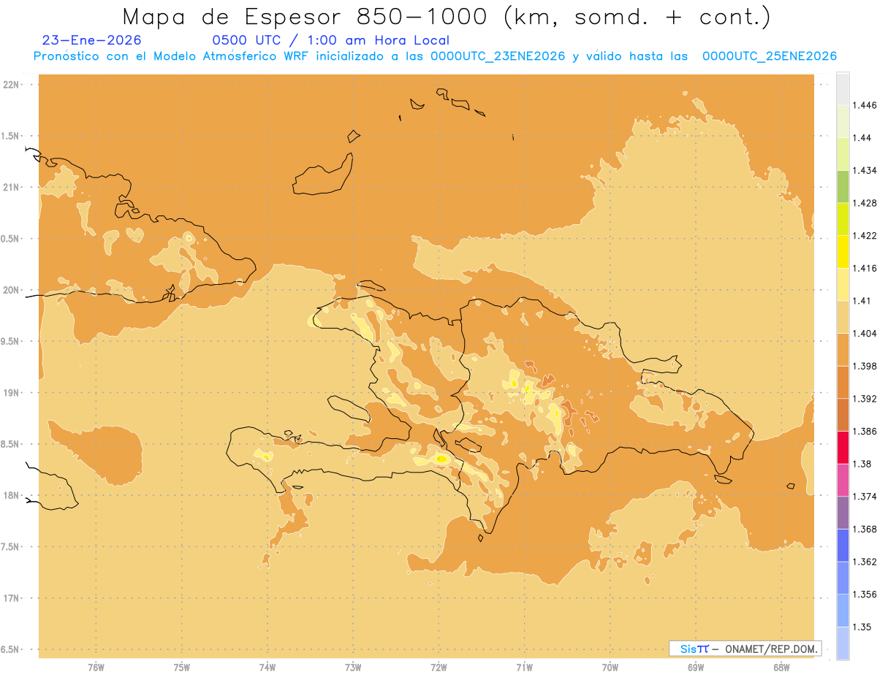Screen dimensions: 877x677
Task: Click the legend value '1.368'
Action: [865, 529]
